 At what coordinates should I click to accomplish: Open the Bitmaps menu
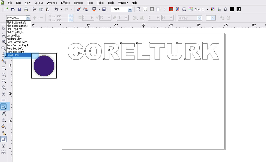78,3
